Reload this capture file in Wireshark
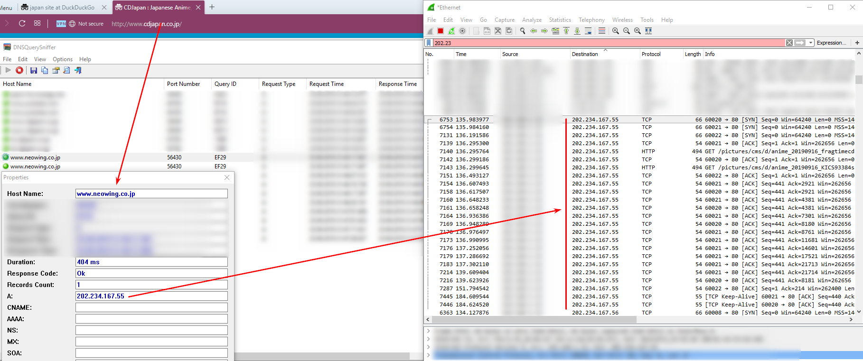Image resolution: width=863 pixels, height=361 pixels. [x=509, y=31]
